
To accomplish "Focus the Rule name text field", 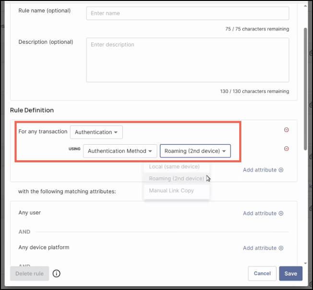I will pyautogui.click(x=187, y=13).
